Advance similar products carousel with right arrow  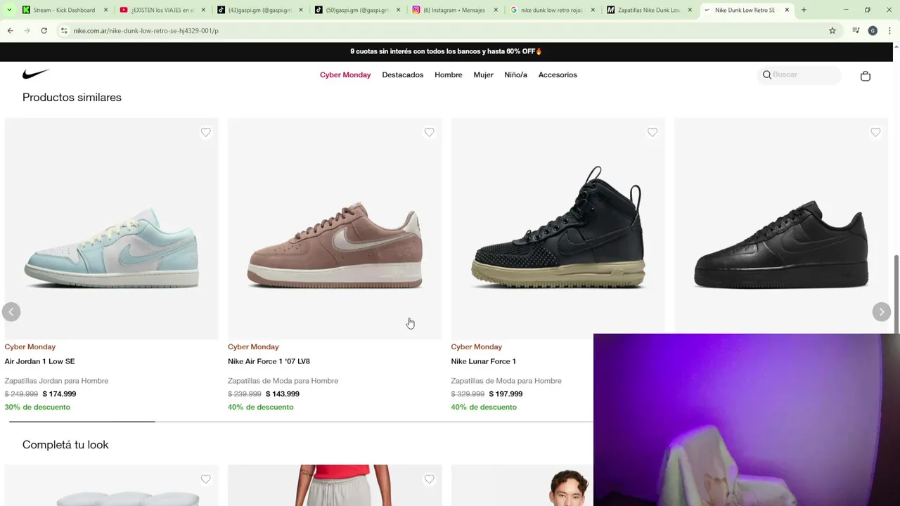click(x=881, y=311)
